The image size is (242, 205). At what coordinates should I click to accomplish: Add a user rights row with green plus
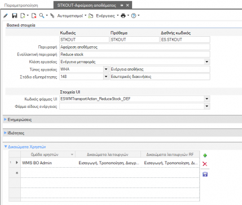[x=205, y=155]
